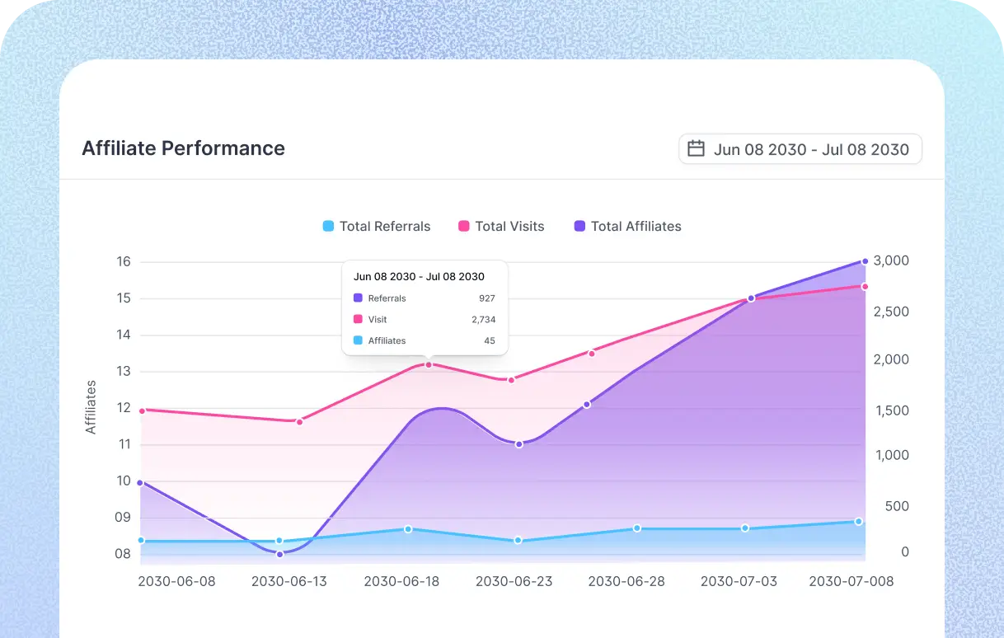This screenshot has width=1004, height=638.
Task: Toggle the Total Affiliates legend series
Action: coord(636,226)
